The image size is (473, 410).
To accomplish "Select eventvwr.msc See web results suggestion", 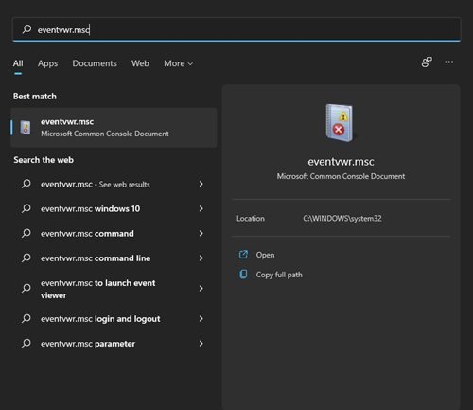I will [x=112, y=184].
